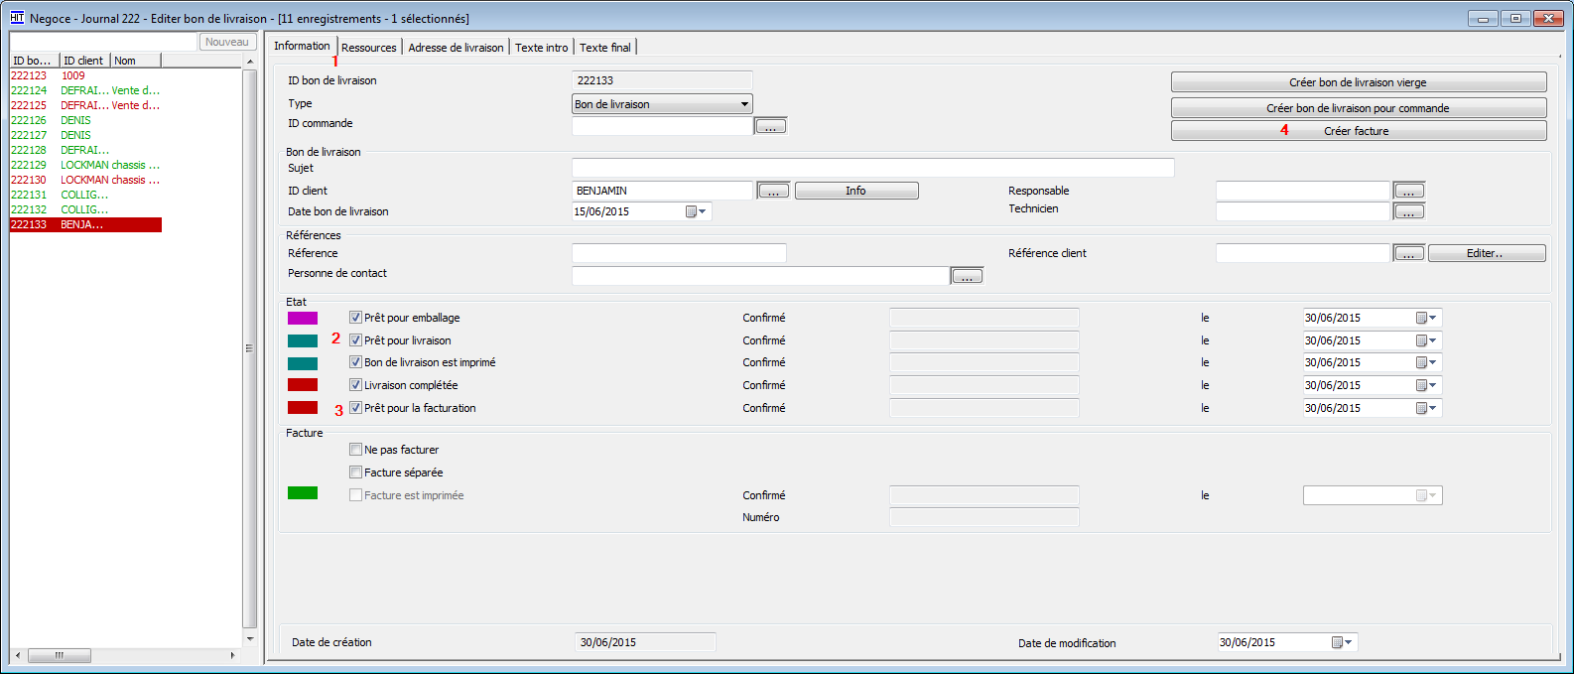Toggle the Prêt pour la facturation checkbox
The image size is (1574, 674).
(x=355, y=408)
